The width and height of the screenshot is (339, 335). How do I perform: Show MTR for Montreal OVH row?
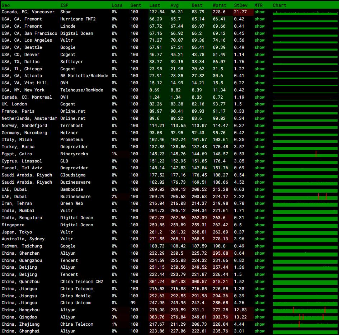pos(259,97)
